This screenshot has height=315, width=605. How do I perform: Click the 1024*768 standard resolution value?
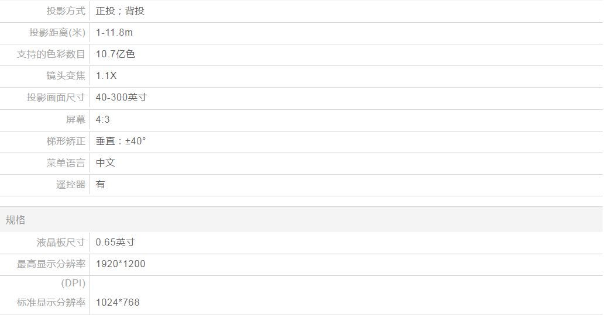118,303
